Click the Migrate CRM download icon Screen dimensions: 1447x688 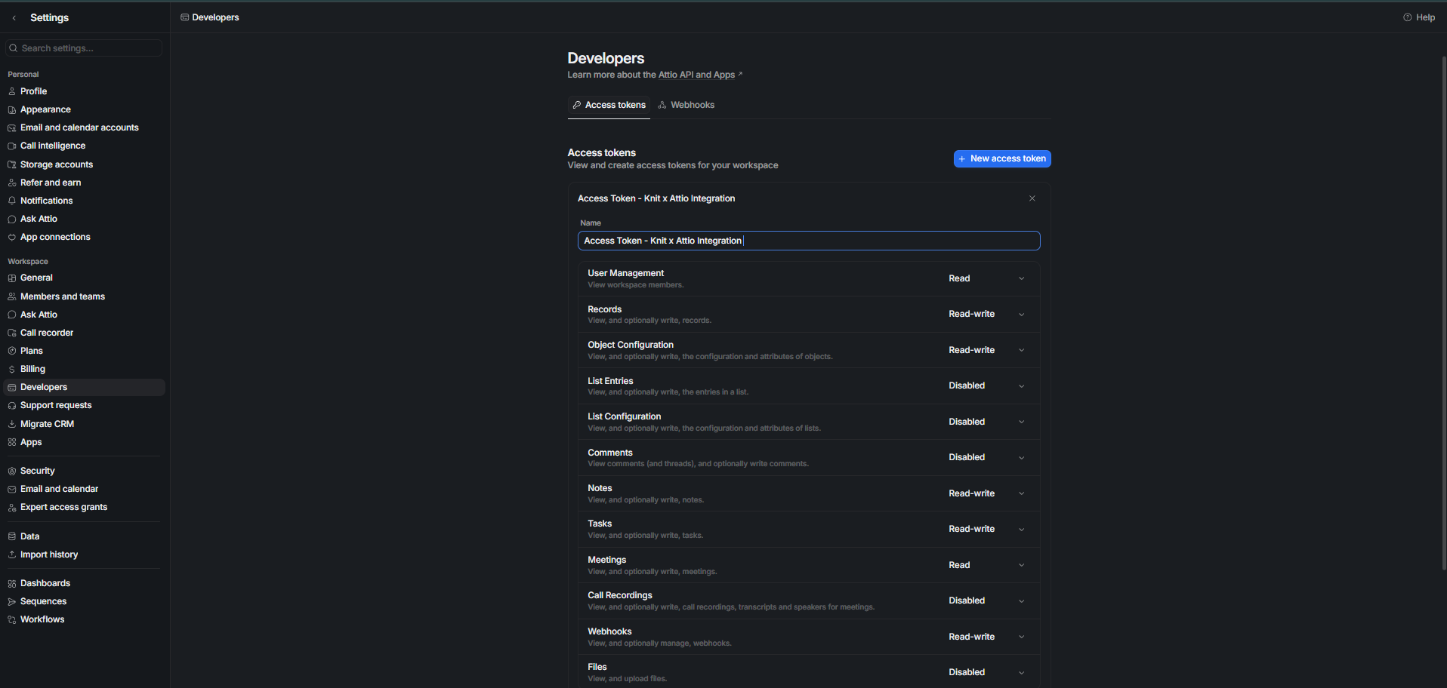tap(12, 424)
